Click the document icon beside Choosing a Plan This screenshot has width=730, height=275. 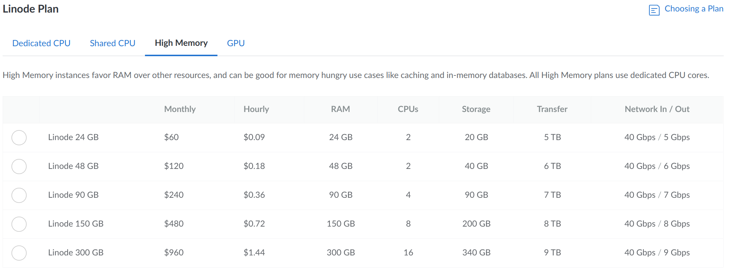click(x=654, y=10)
